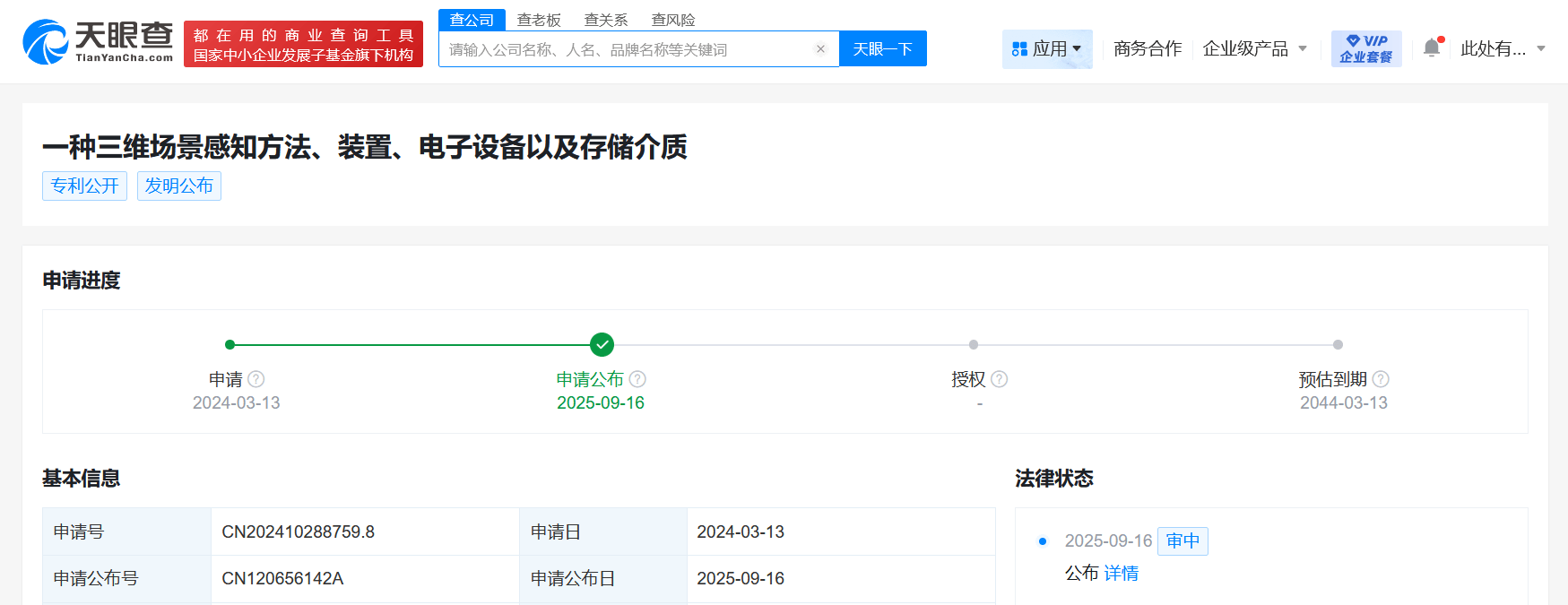Click the notification bell icon

pyautogui.click(x=1432, y=48)
